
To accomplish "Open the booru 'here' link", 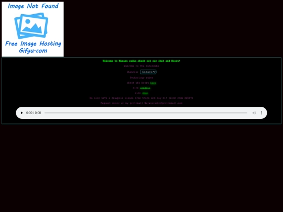I will (153, 83).
